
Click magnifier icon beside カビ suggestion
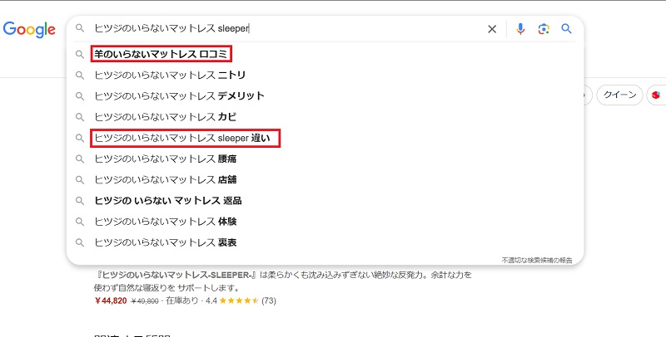point(80,117)
